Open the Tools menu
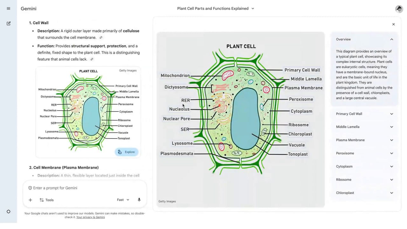 47,200
